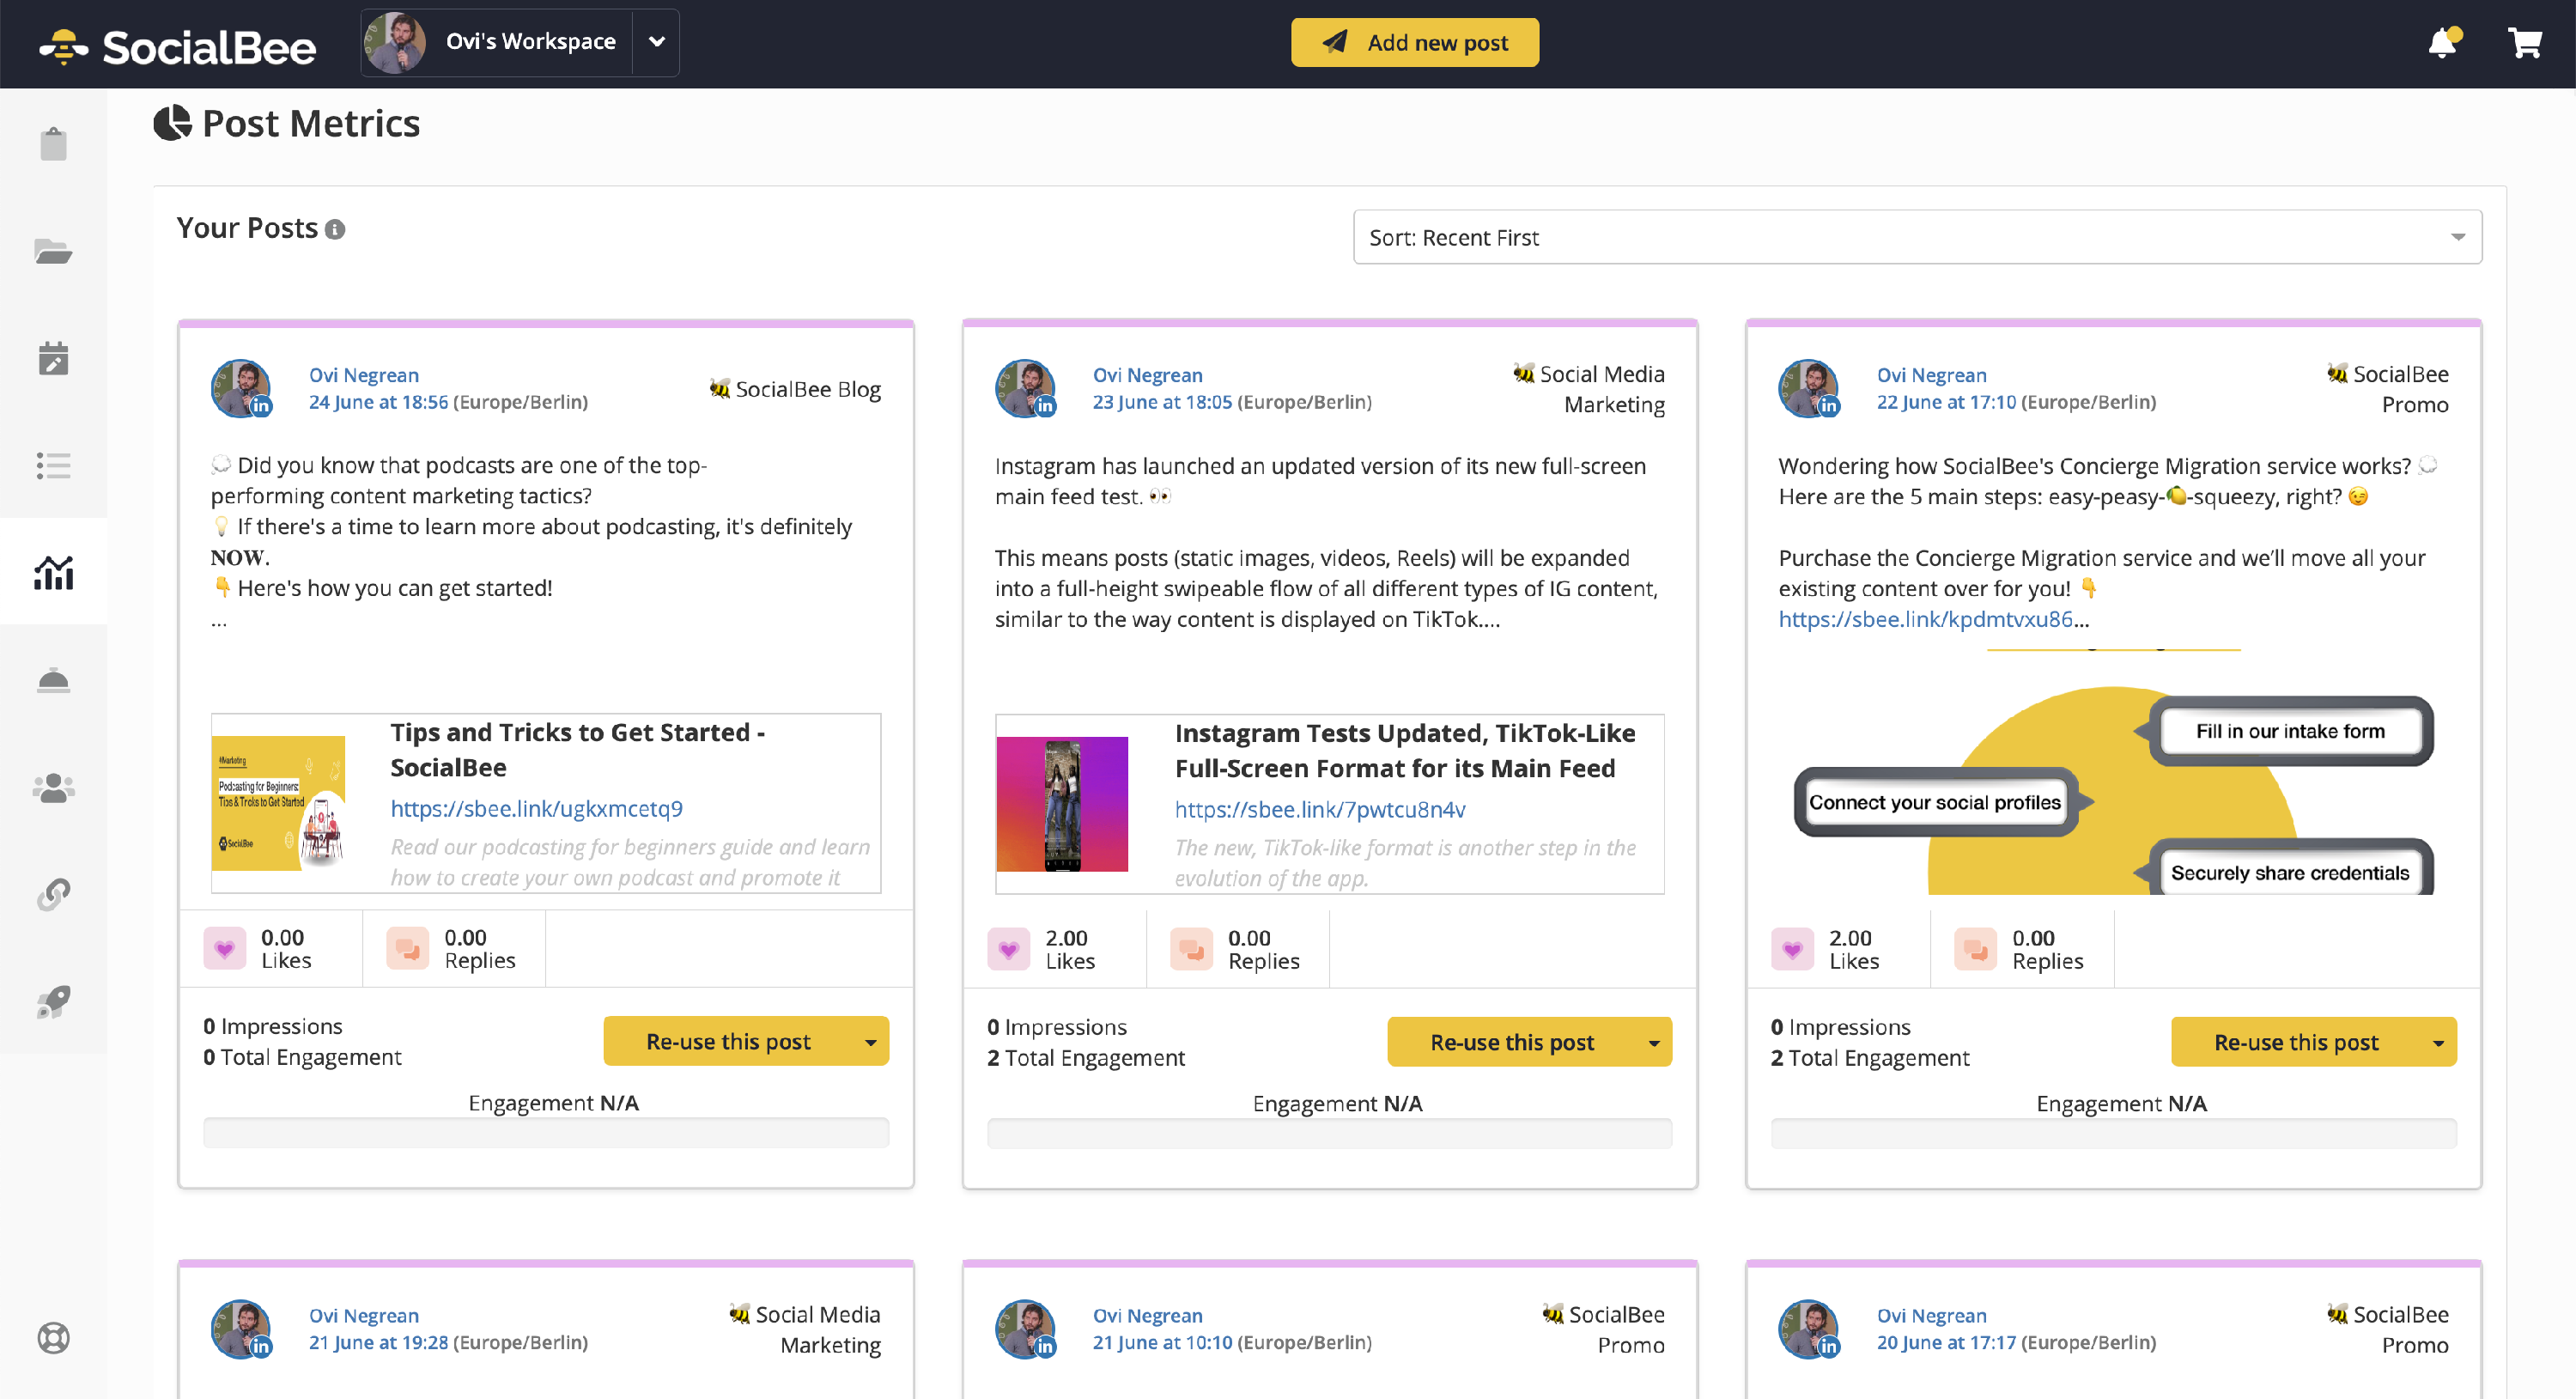Open the shopping cart icon
Image resolution: width=2576 pixels, height=1399 pixels.
pos(2525,42)
